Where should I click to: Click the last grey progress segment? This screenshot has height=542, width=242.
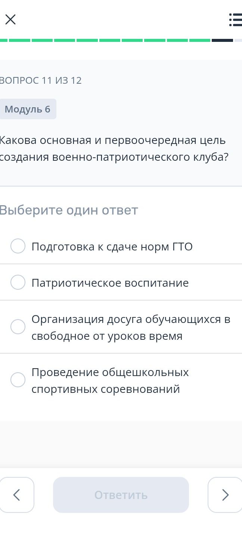(x=238, y=40)
